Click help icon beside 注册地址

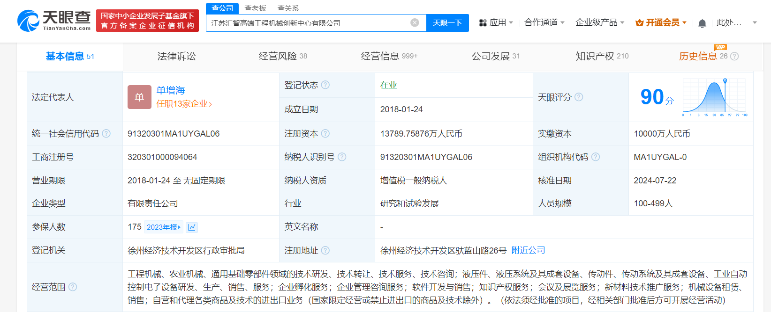pyautogui.click(x=325, y=251)
